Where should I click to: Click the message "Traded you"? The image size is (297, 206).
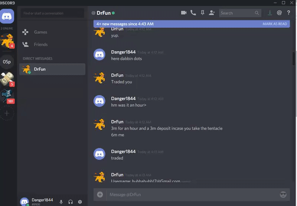(x=122, y=82)
